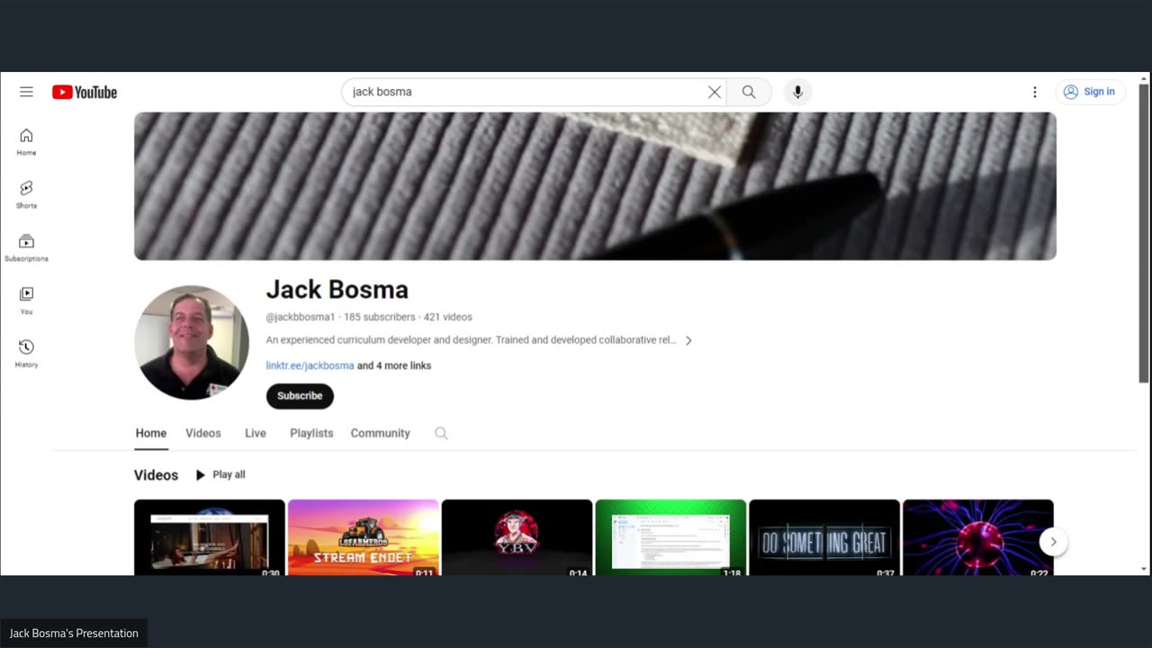The width and height of the screenshot is (1152, 648).
Task: Click the Jack Bosma's Presentation label
Action: click(74, 634)
